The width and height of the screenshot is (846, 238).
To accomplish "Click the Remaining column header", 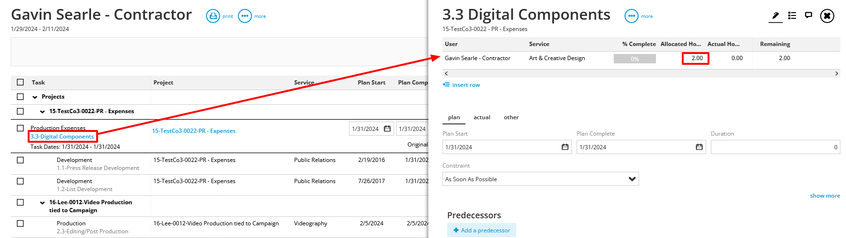I will pyautogui.click(x=775, y=44).
